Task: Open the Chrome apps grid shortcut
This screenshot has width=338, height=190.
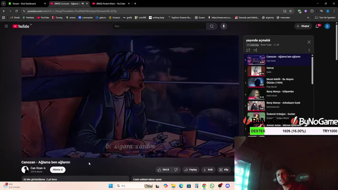Action: (x=3, y=18)
